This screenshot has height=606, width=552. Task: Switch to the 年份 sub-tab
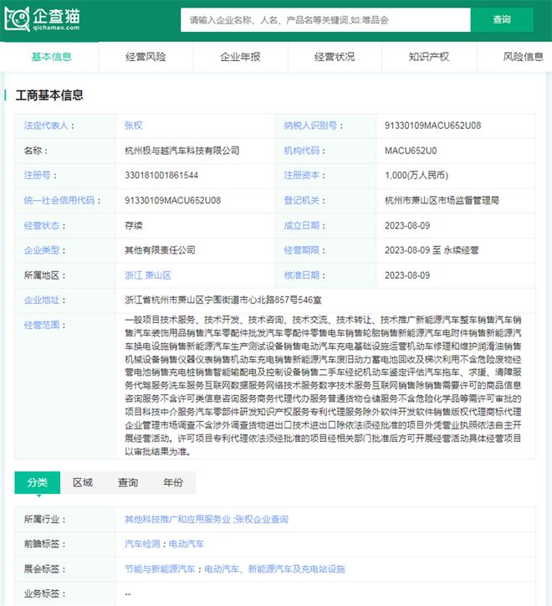[173, 482]
